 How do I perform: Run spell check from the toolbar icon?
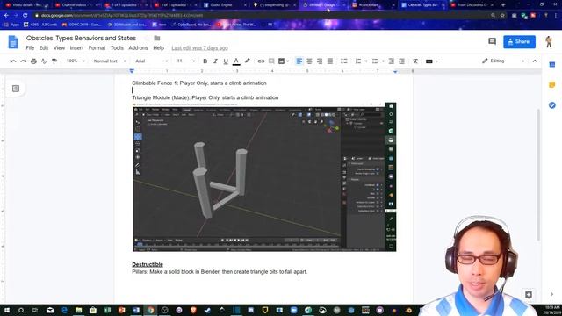pyautogui.click(x=44, y=61)
